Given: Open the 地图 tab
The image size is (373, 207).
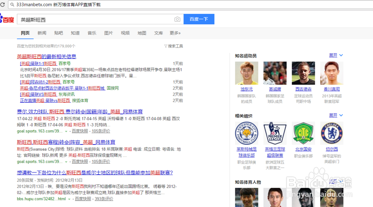Looking at the screenshot, I should pyautogui.click(x=142, y=33).
